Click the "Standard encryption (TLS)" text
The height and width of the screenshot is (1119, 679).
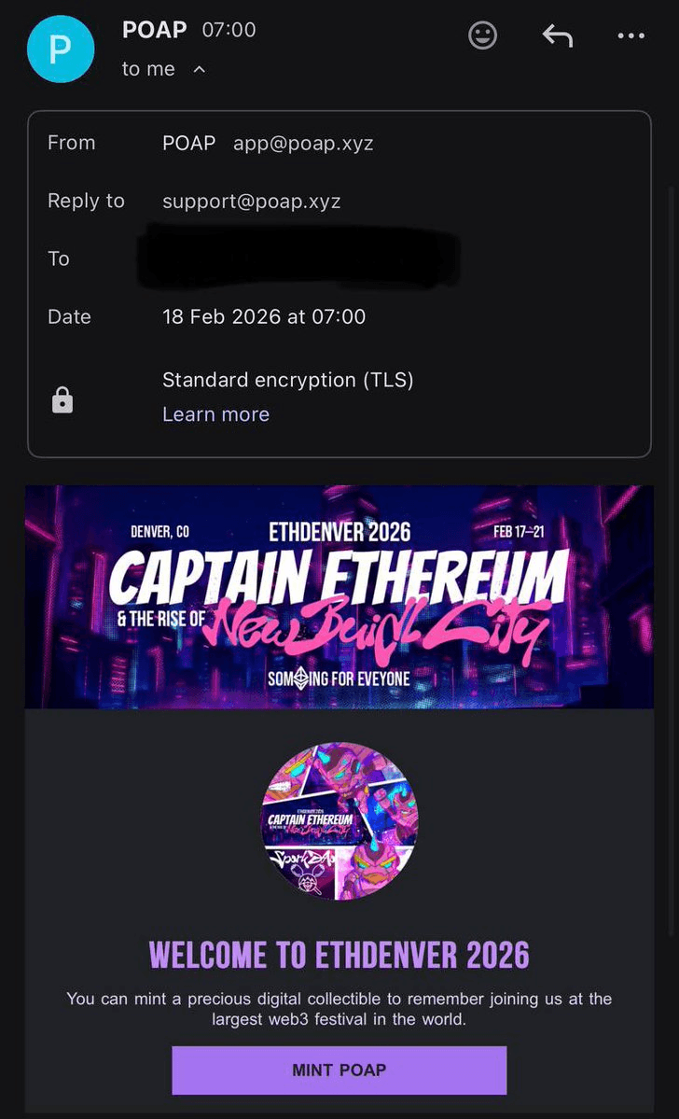tap(287, 380)
